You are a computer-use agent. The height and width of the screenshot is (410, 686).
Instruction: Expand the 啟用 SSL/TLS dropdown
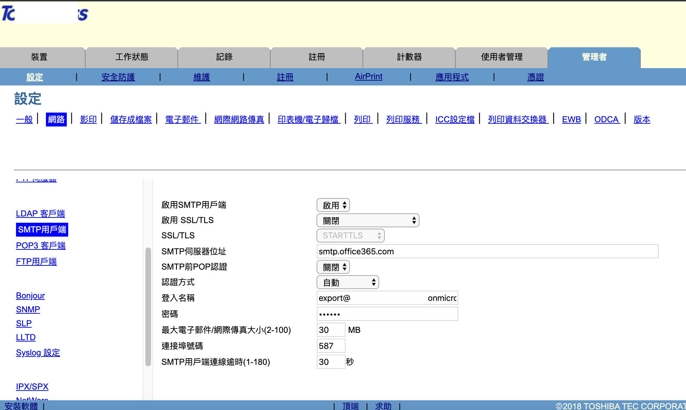368,220
